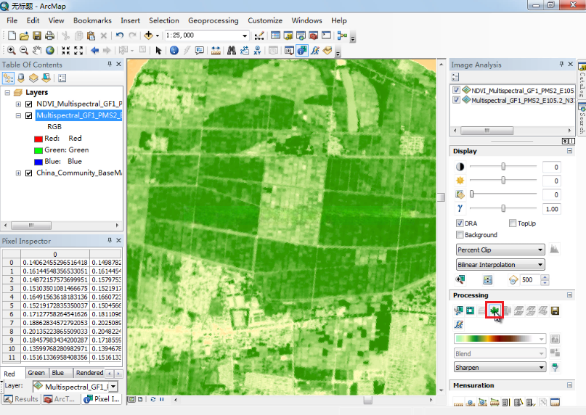The width and height of the screenshot is (586, 415).
Task: Uncheck China_Community_BaseMap layer visibility
Action: [29, 173]
